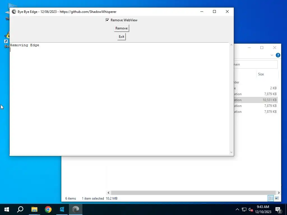Image resolution: width=287 pixels, height=215 pixels.
Task: Click the muted volume tray icon
Action: (251, 209)
